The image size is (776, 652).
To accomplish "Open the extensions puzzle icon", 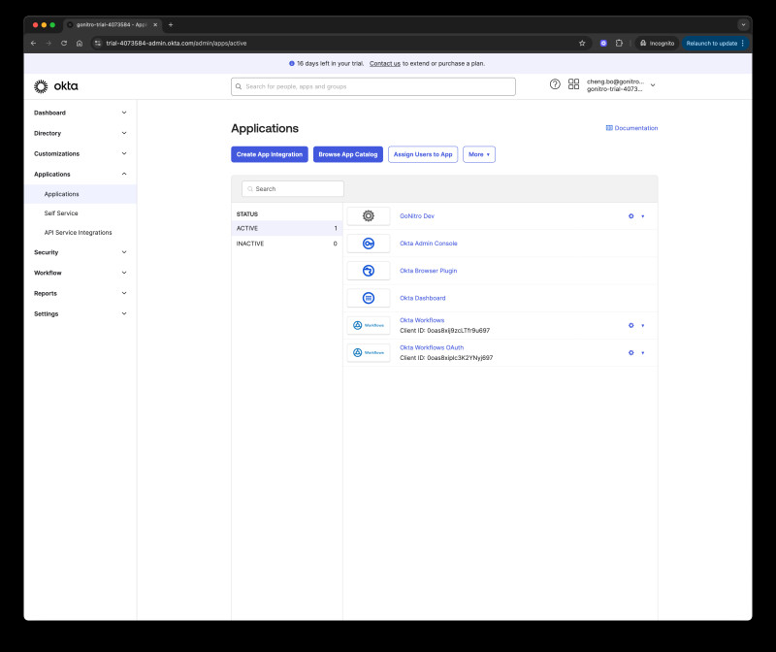I will 619,43.
